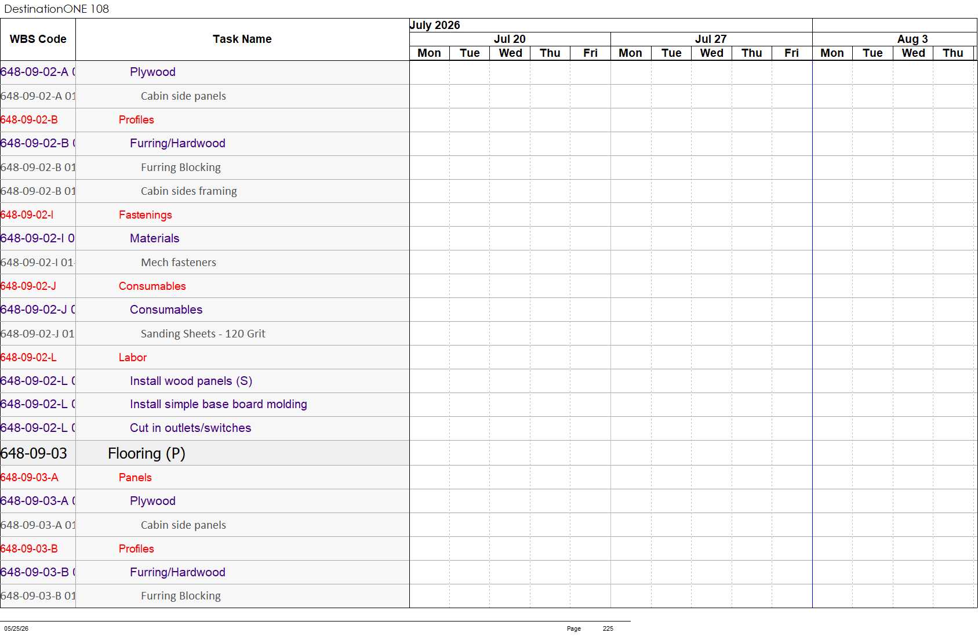Click the WBS Code column header
The width and height of the screenshot is (978, 636).
click(38, 39)
